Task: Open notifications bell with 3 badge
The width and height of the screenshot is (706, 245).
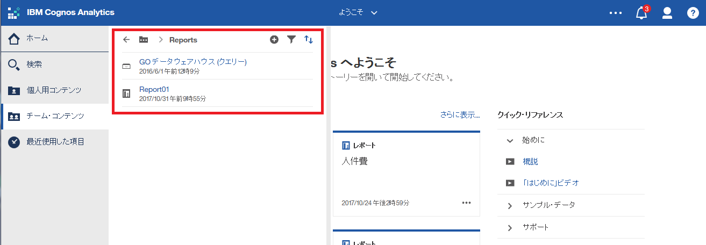Action: point(642,13)
